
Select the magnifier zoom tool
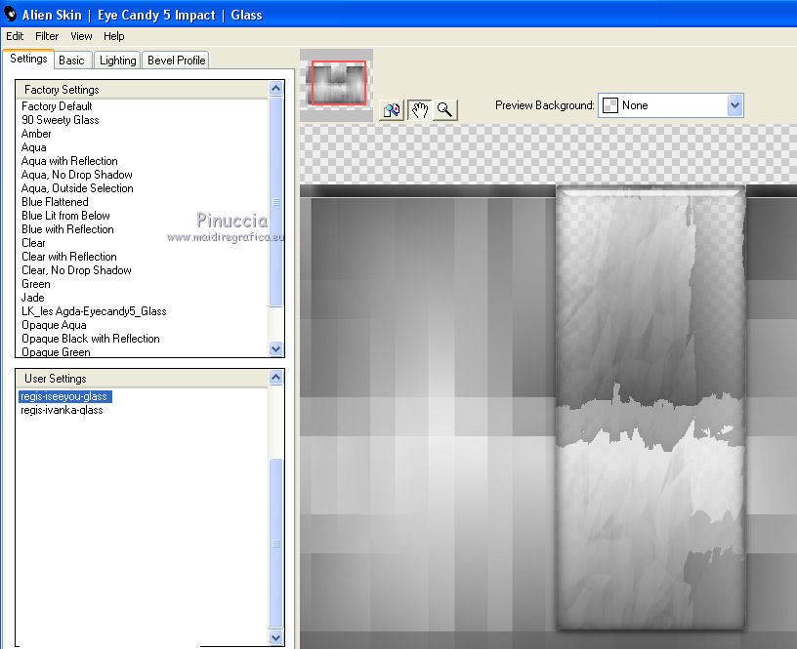point(444,110)
